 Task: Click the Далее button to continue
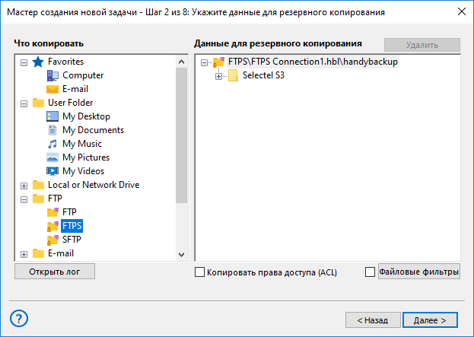(430, 320)
